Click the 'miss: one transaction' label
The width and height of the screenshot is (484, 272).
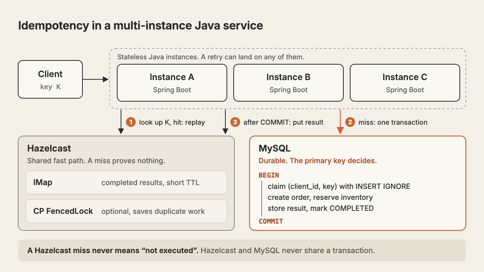pos(394,122)
